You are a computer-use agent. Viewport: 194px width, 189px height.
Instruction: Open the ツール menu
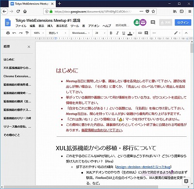point(75,26)
